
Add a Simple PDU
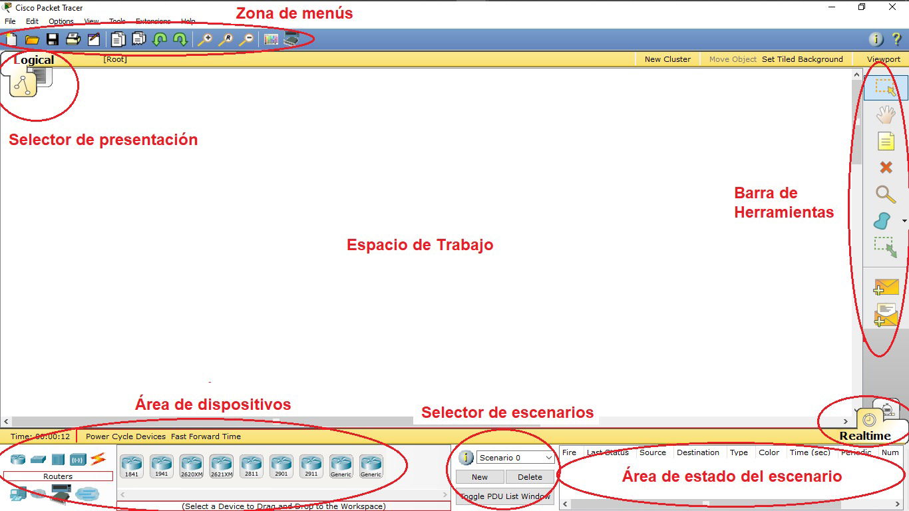[885, 287]
